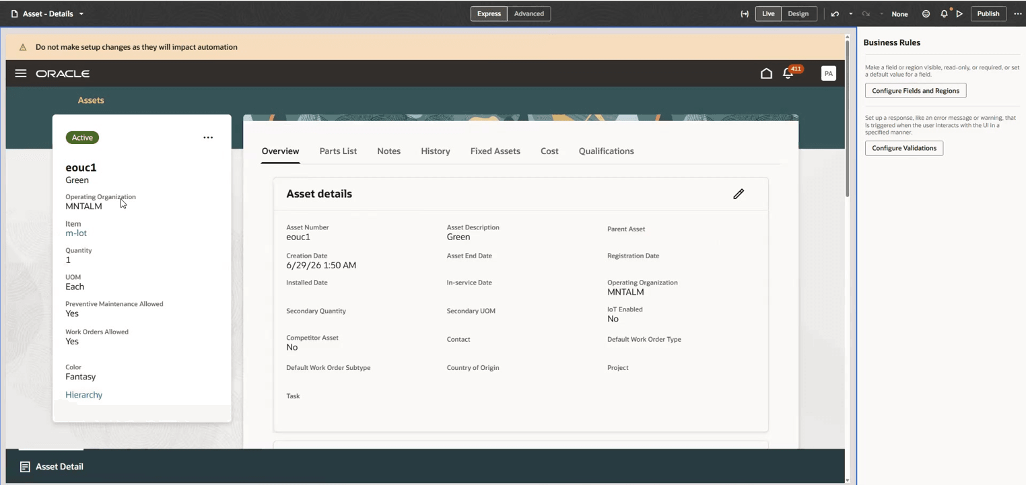Image resolution: width=1026 pixels, height=485 pixels.
Task: Go to Home via house icon
Action: click(766, 73)
